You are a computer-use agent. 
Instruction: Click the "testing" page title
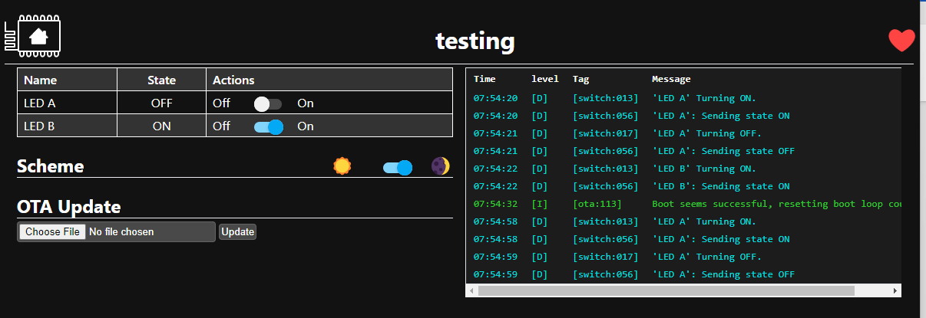point(475,41)
